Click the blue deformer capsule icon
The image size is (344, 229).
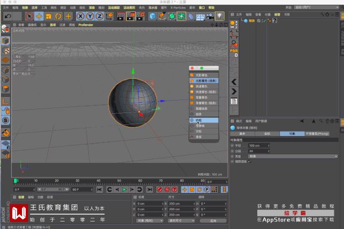tap(191, 16)
